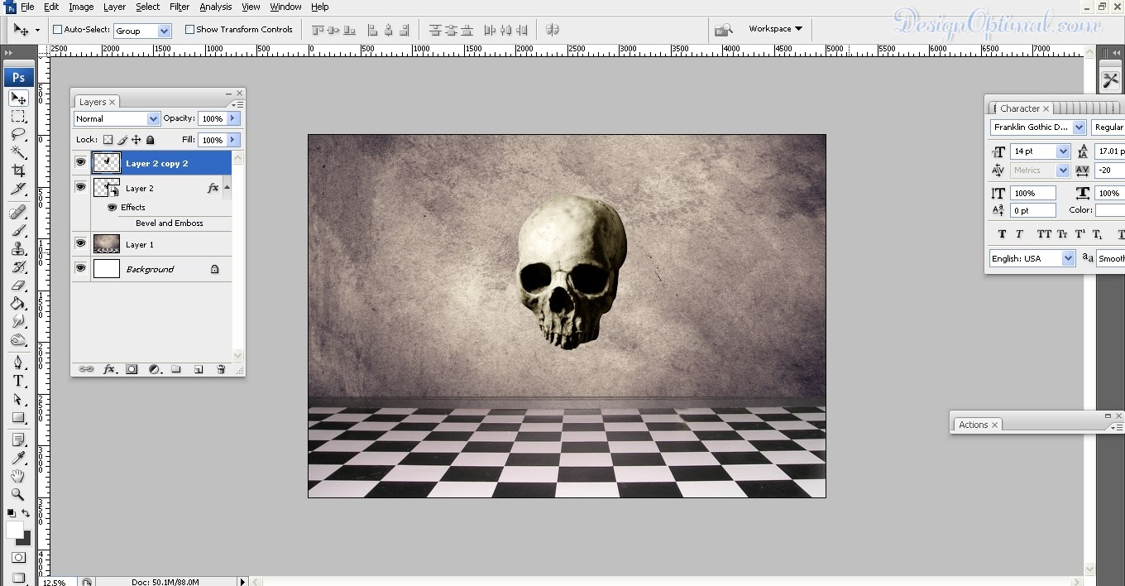
Task: Select the Eyedropper tool
Action: click(18, 458)
